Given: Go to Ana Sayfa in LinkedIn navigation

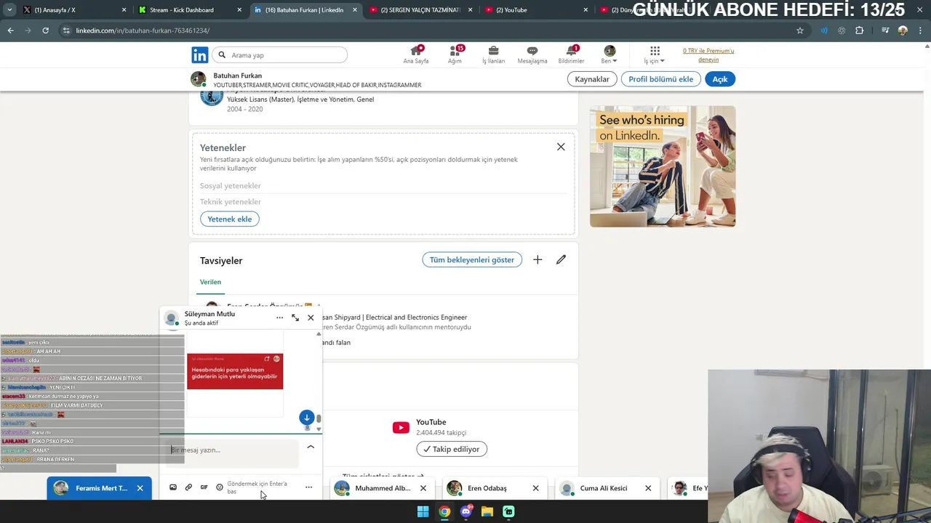Looking at the screenshot, I should click(416, 54).
